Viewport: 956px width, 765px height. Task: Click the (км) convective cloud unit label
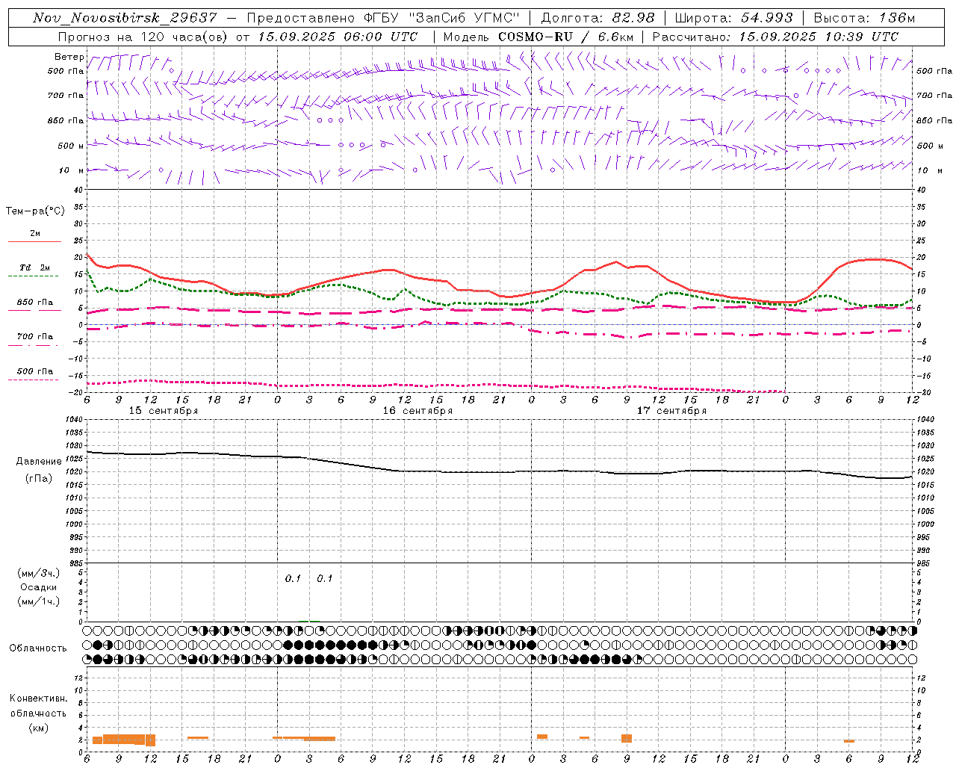pyautogui.click(x=39, y=728)
